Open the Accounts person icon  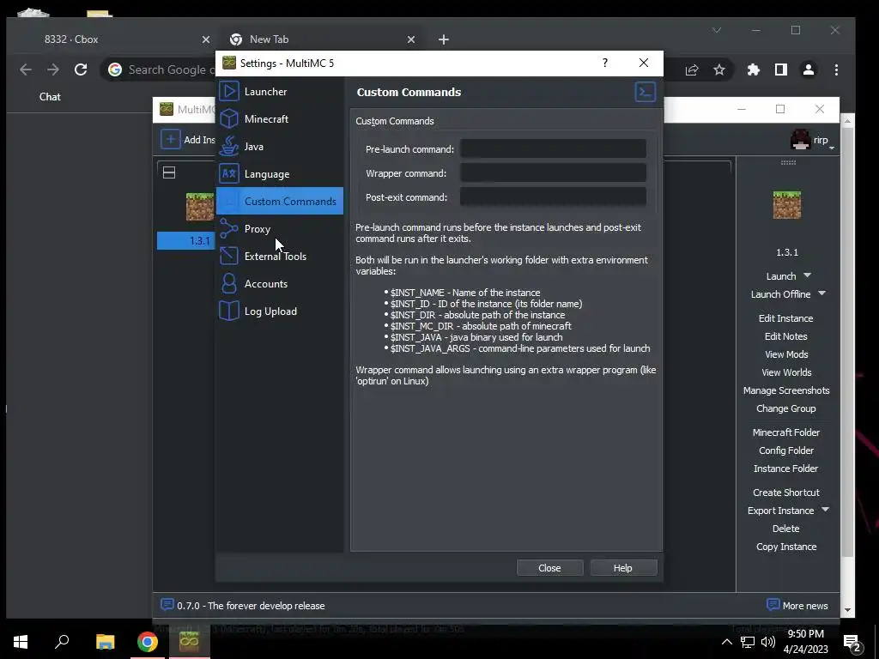coord(228,283)
